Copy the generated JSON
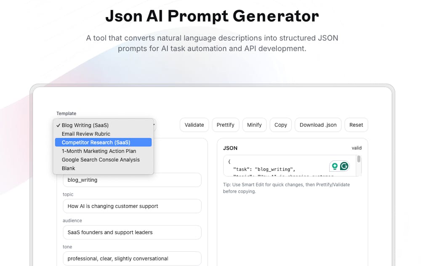The width and height of the screenshot is (421, 266). pos(280,125)
